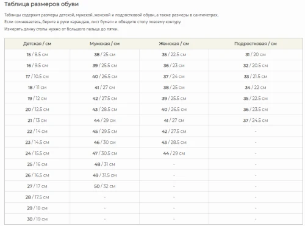Click the cell '33 / 21.5 см'
This screenshot has width=305, height=226.
pyautogui.click(x=256, y=77)
